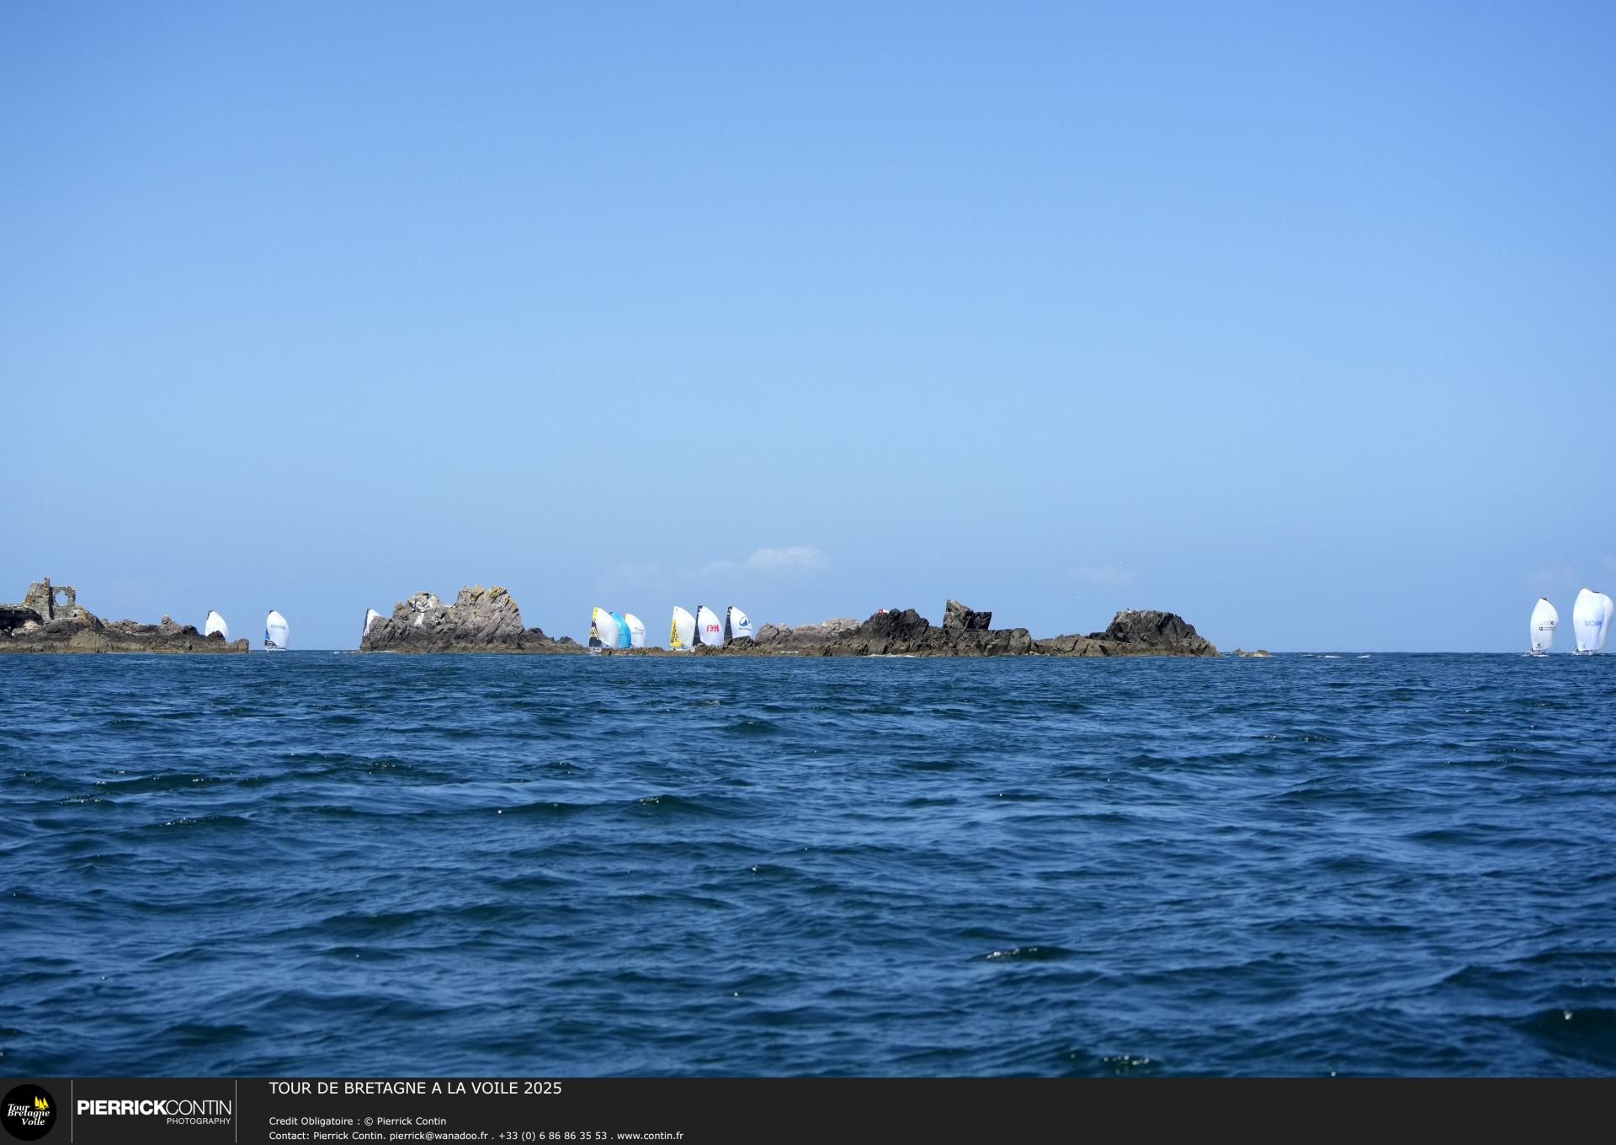Click the +33 (0) 6 86 86 35 53 phone number
This screenshot has height=1145, width=1616.
(552, 1137)
